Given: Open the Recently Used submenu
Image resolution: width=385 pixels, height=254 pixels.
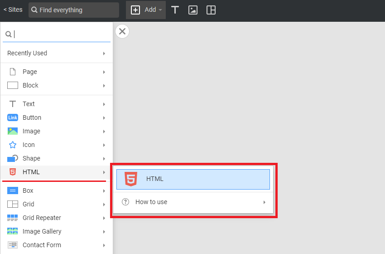Looking at the screenshot, I should [x=57, y=53].
